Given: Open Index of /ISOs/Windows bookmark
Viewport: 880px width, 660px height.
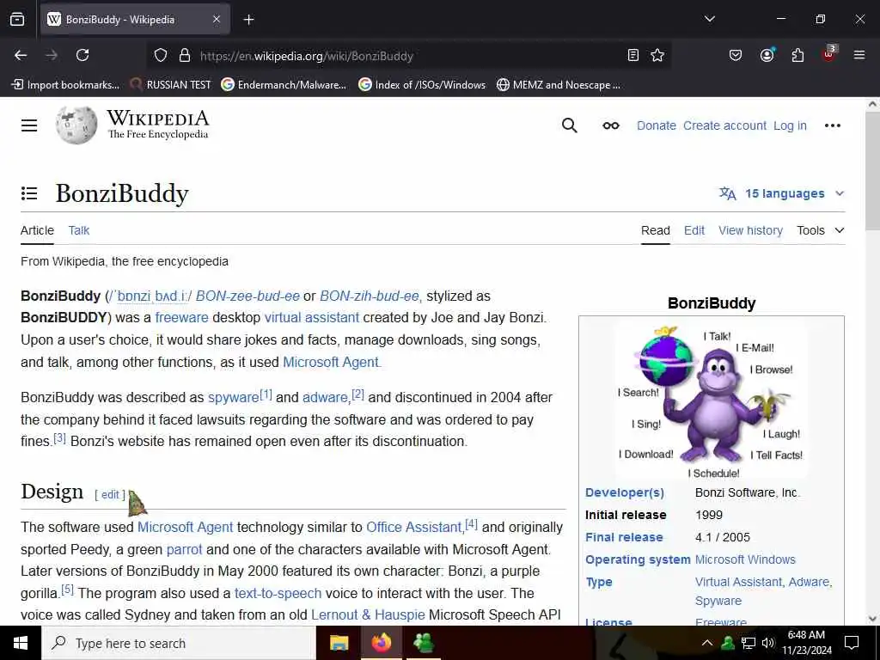Looking at the screenshot, I should [422, 85].
